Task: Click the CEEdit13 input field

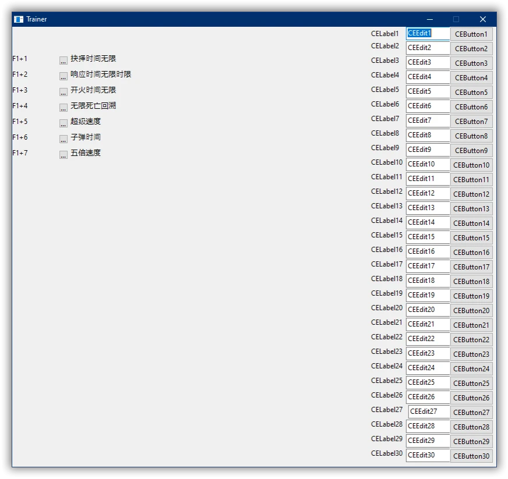Action: point(428,208)
